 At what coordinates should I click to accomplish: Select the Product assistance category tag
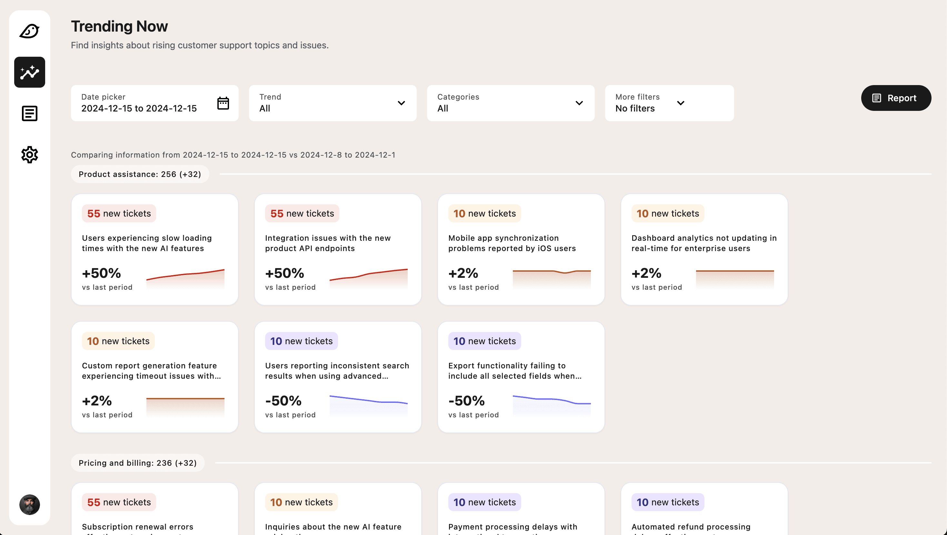pyautogui.click(x=140, y=174)
